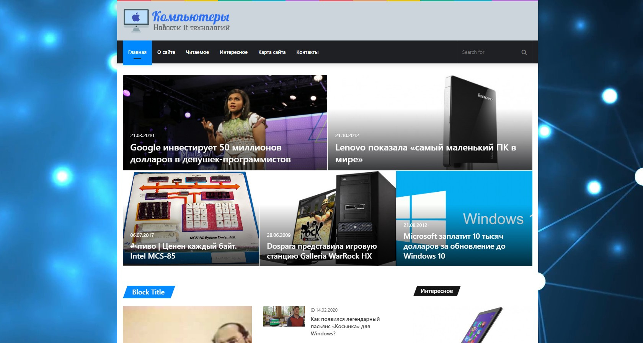Read the Intel MCS-85 article headline
The width and height of the screenshot is (643, 343).
pos(183,251)
